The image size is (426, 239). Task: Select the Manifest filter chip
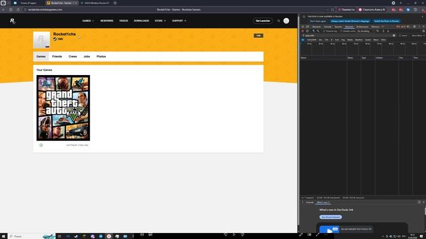[x=359, y=40]
